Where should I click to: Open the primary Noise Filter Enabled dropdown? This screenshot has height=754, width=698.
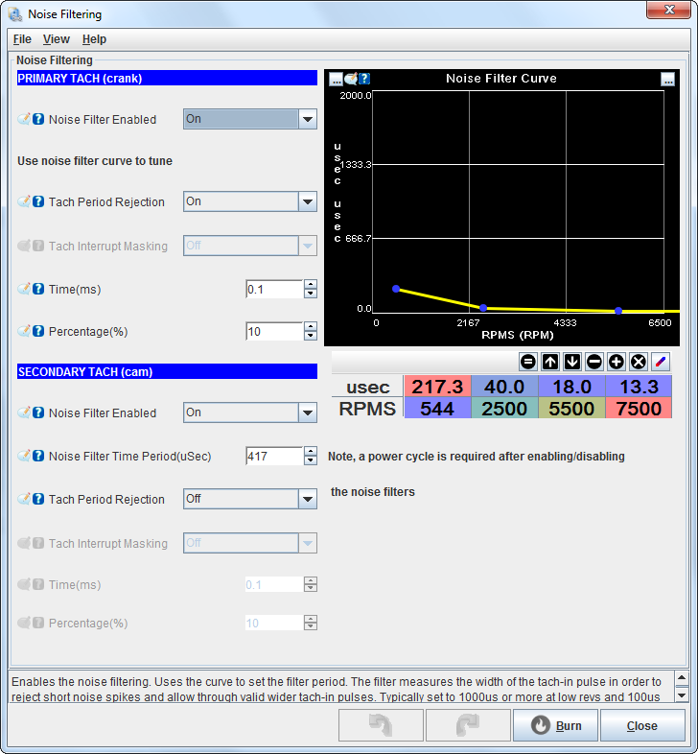pos(307,120)
